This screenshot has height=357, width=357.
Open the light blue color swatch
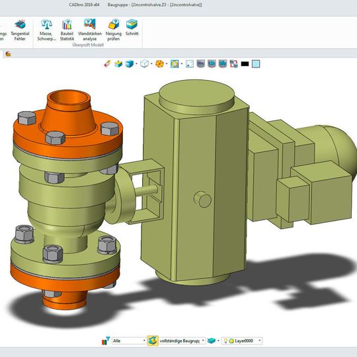256,64
